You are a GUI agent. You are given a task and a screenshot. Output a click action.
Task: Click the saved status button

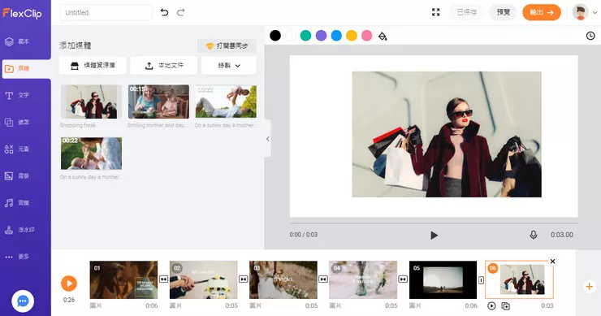(466, 12)
